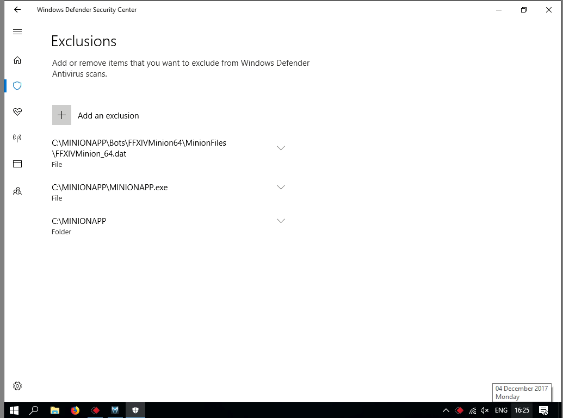Open Family options icon
This screenshot has width=563, height=418.
point(17,191)
